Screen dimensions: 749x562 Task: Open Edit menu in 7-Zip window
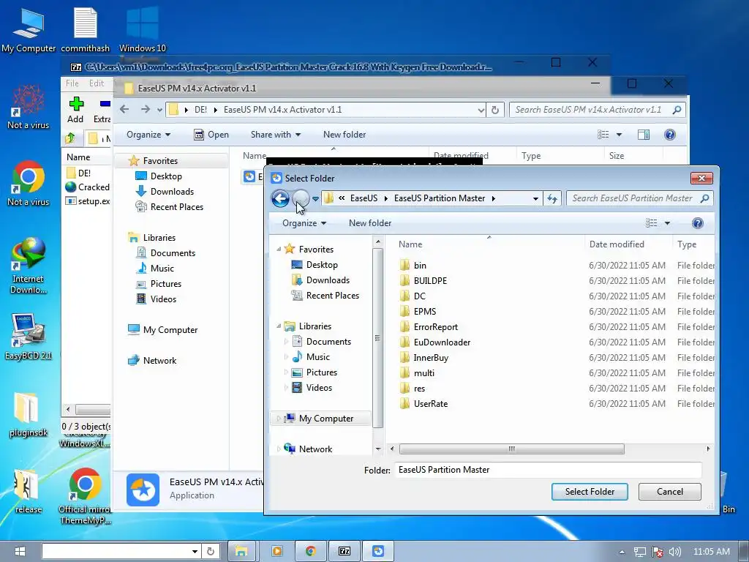pos(97,83)
